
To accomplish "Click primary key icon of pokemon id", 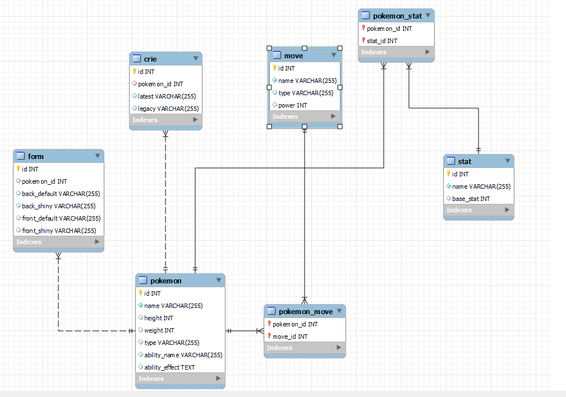I will click(140, 293).
